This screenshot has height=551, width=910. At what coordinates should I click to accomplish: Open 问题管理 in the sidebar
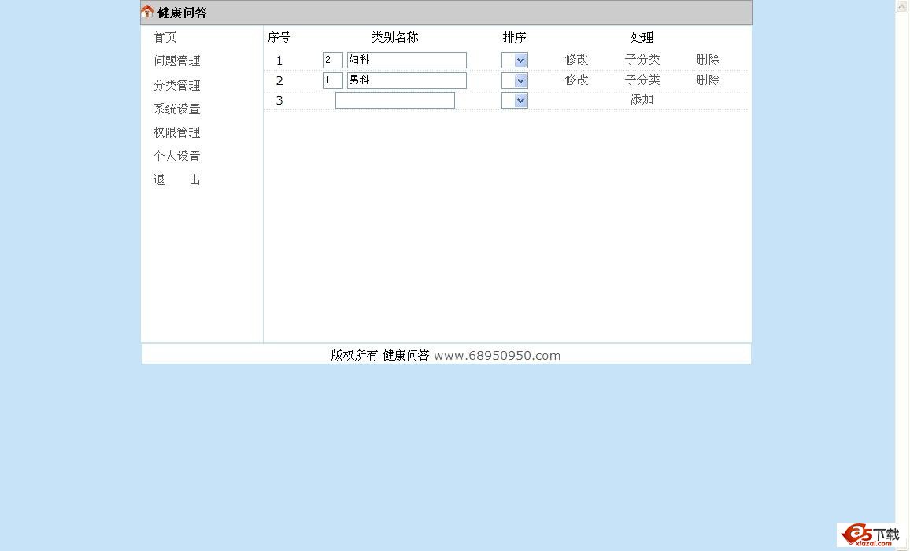pyautogui.click(x=176, y=61)
